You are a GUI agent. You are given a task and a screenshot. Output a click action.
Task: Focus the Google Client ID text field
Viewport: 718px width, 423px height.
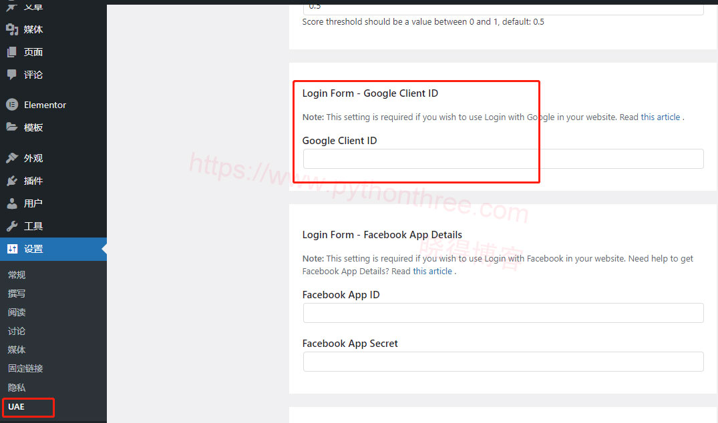click(x=503, y=159)
